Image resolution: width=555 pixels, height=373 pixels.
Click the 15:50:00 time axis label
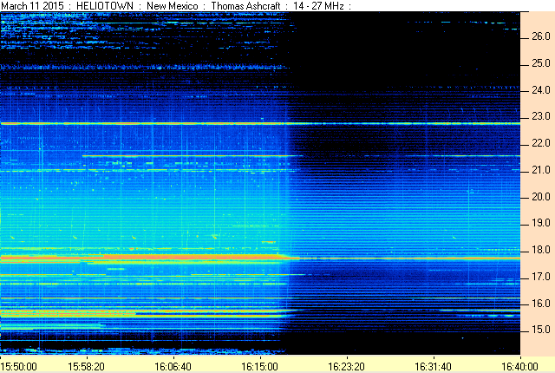click(19, 366)
